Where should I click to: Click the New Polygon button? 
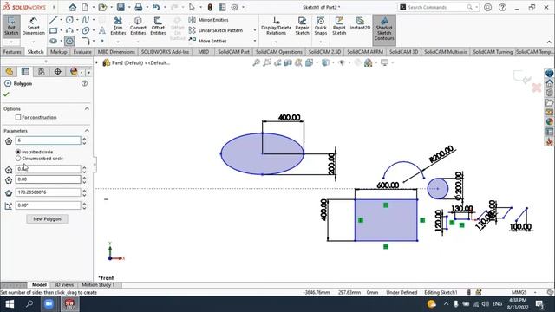tap(47, 219)
